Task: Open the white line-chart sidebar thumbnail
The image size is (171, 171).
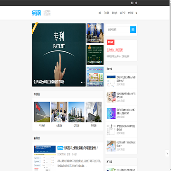Action: click(x=111, y=130)
